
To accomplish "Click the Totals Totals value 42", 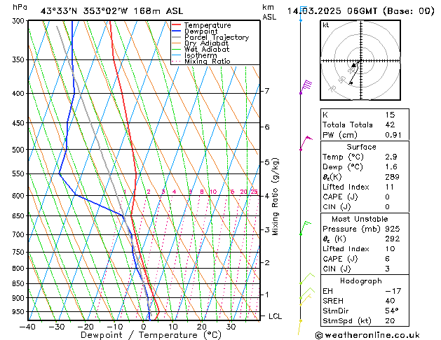I will pyautogui.click(x=390, y=125).
